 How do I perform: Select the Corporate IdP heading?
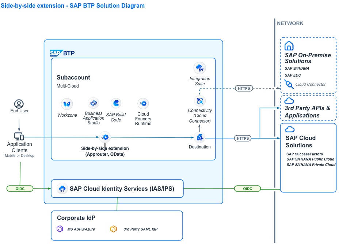[76, 218]
